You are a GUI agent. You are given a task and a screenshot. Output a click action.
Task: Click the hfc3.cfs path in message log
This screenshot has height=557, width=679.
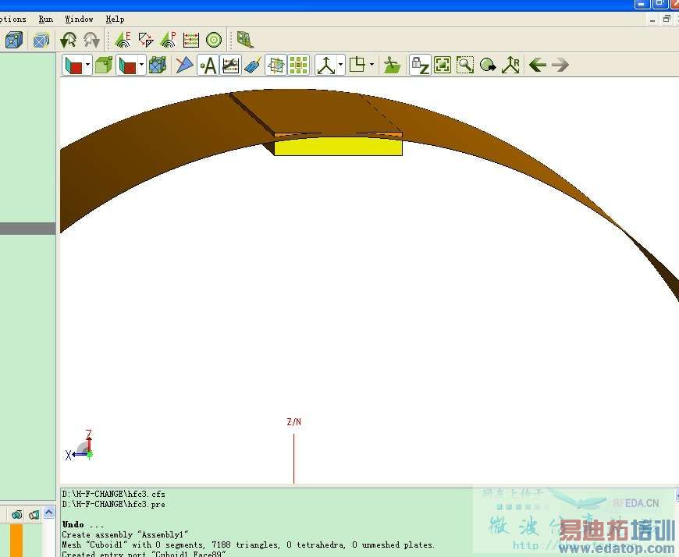(x=113, y=494)
